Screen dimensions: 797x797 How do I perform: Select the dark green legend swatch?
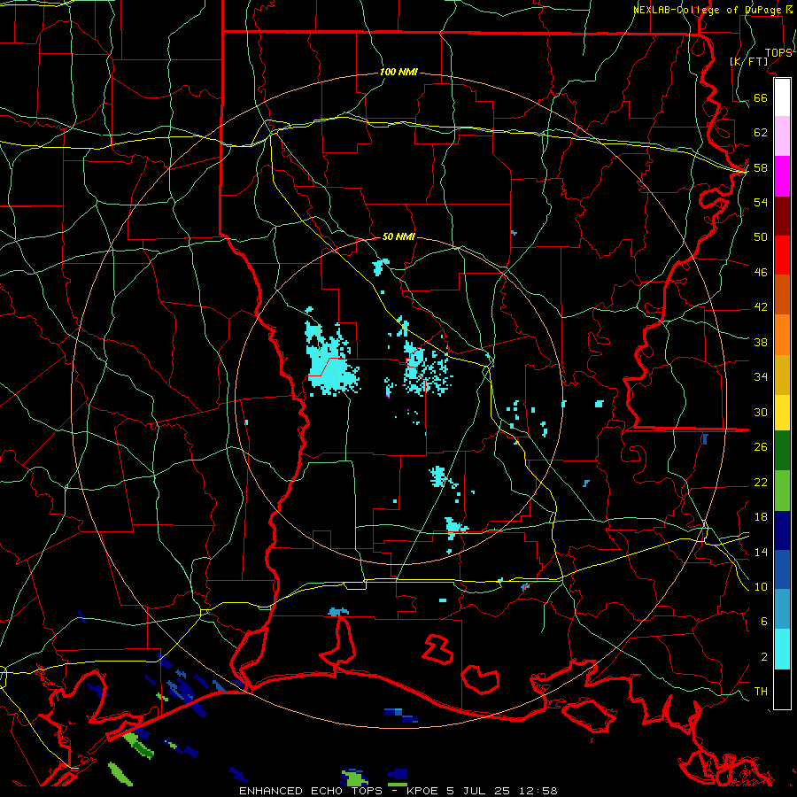click(782, 451)
